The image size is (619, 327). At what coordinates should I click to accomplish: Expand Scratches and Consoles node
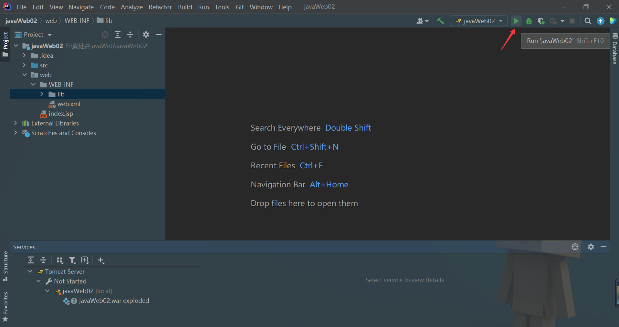(16, 133)
